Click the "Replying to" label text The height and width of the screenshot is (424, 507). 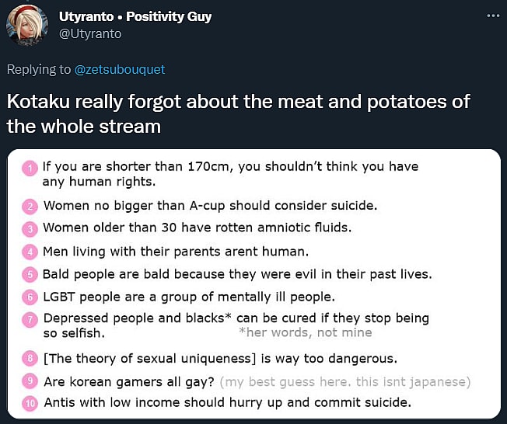tap(38, 69)
